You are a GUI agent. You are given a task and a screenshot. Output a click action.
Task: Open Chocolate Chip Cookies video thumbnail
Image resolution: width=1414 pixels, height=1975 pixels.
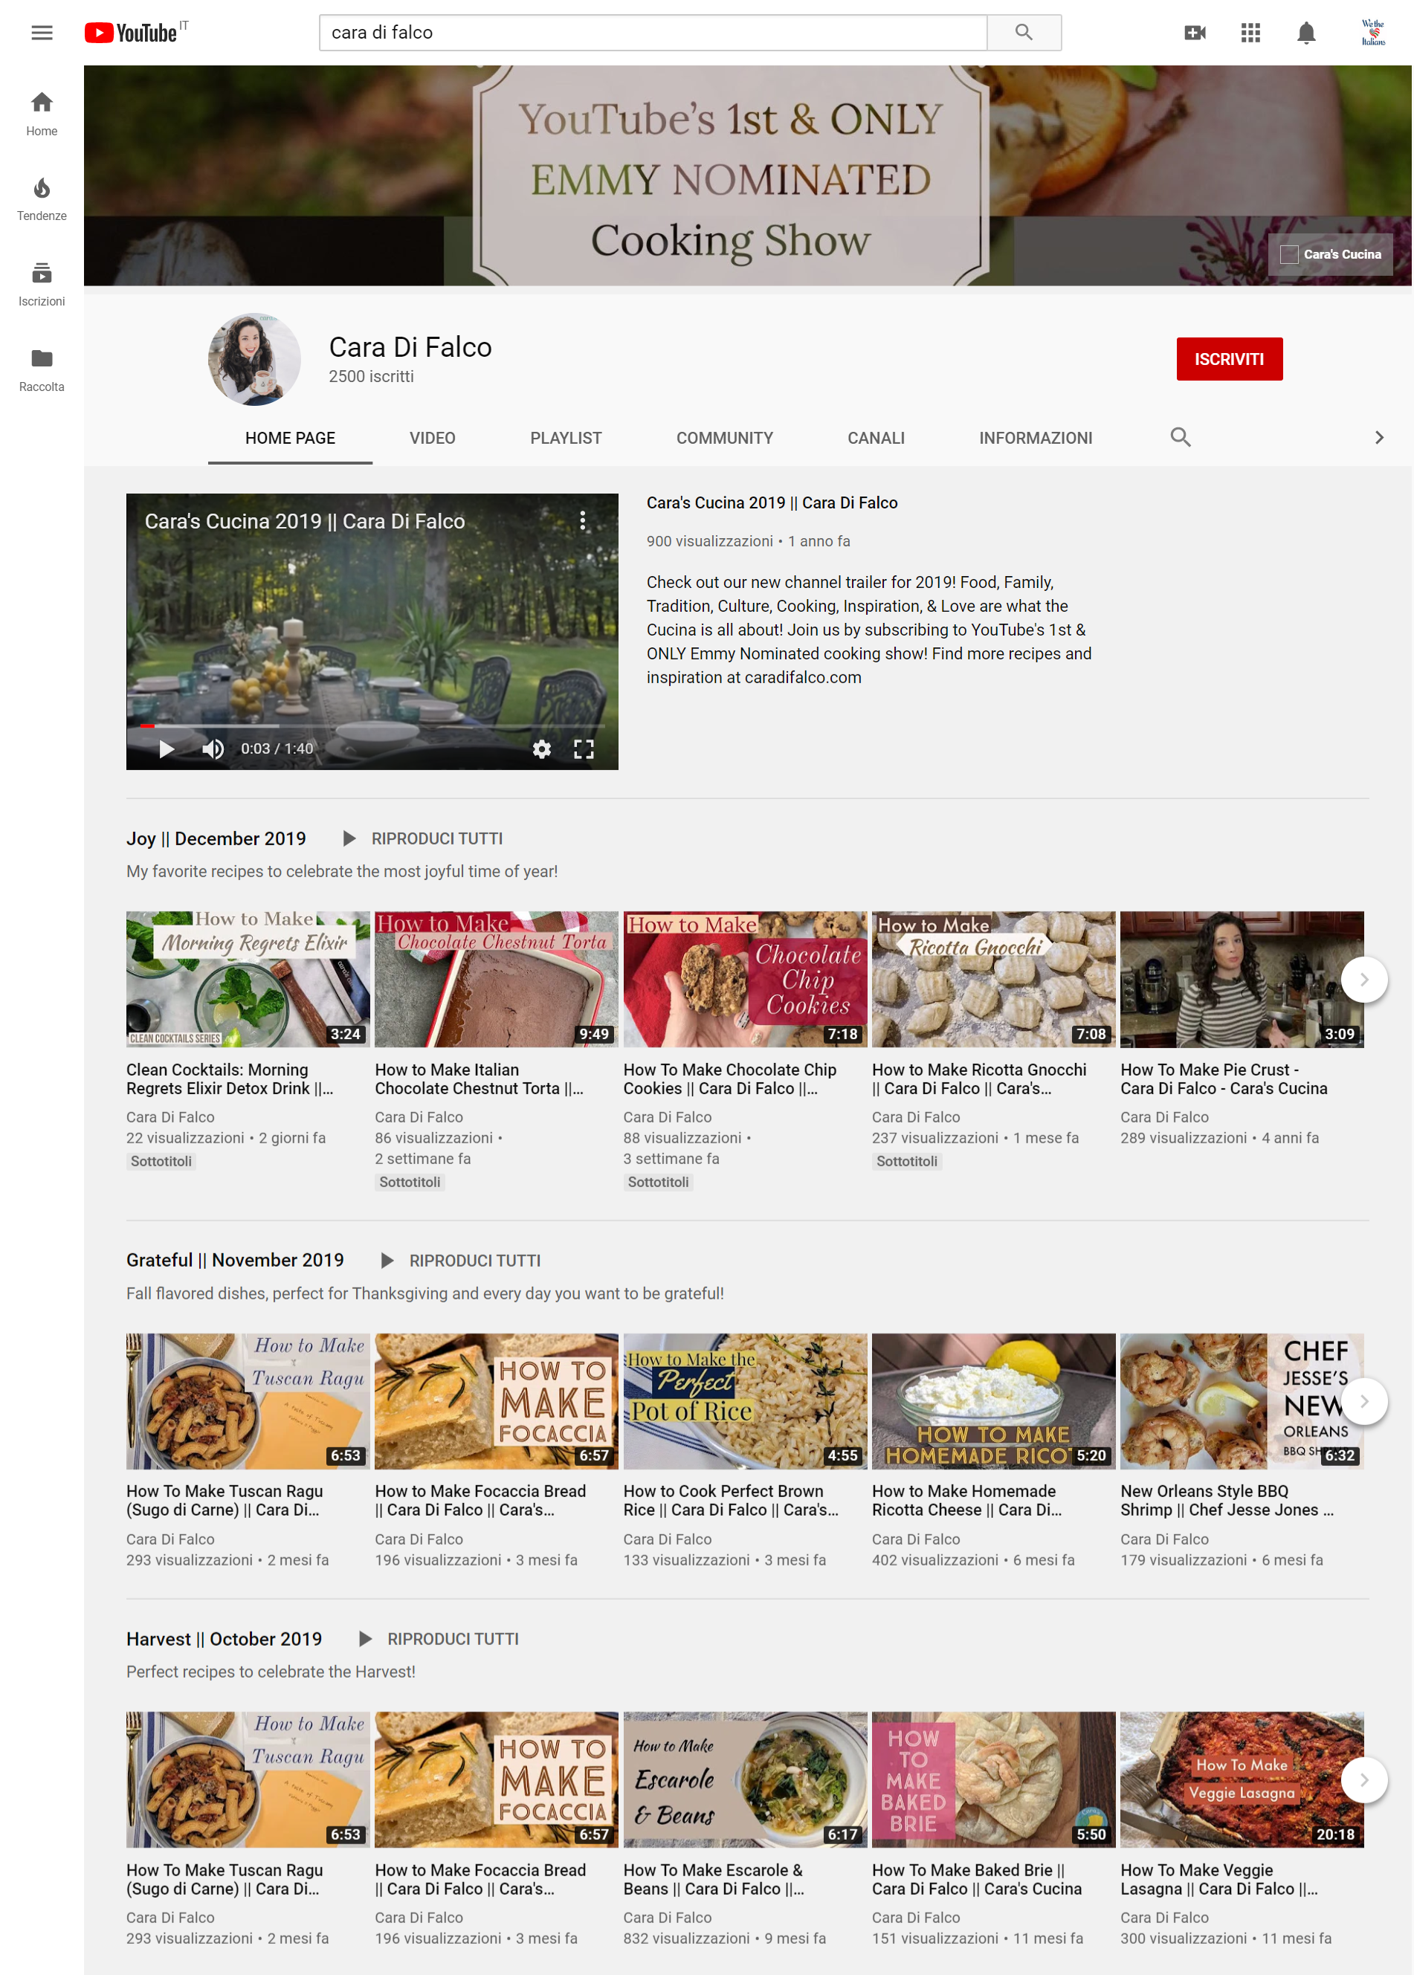click(x=746, y=979)
